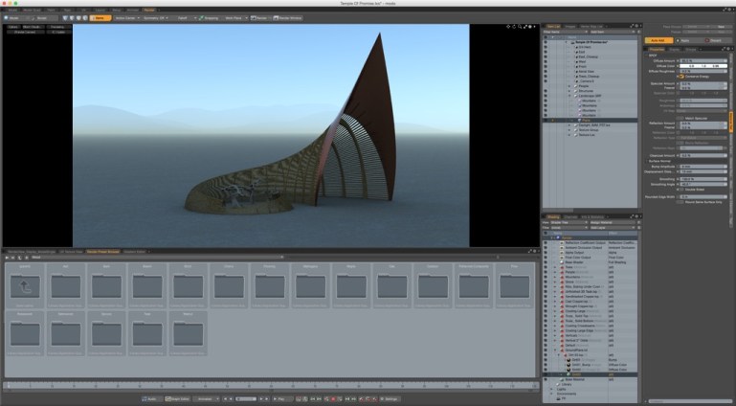Open the Shader Tree View dropdown
The height and width of the screenshot is (406, 736).
point(569,222)
